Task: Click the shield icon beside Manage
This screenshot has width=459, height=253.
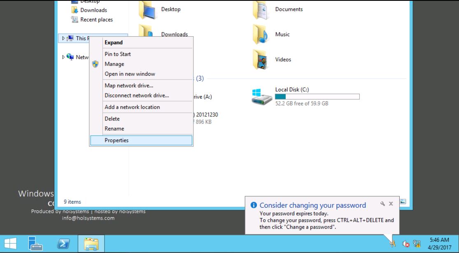Action: click(x=95, y=64)
